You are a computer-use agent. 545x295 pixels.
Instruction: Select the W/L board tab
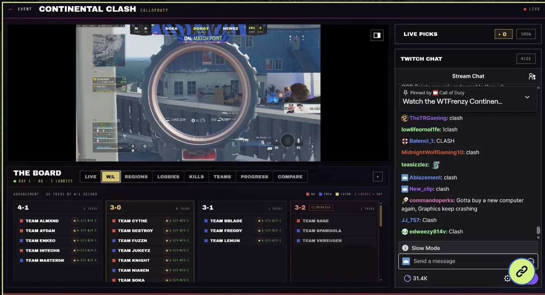click(111, 176)
